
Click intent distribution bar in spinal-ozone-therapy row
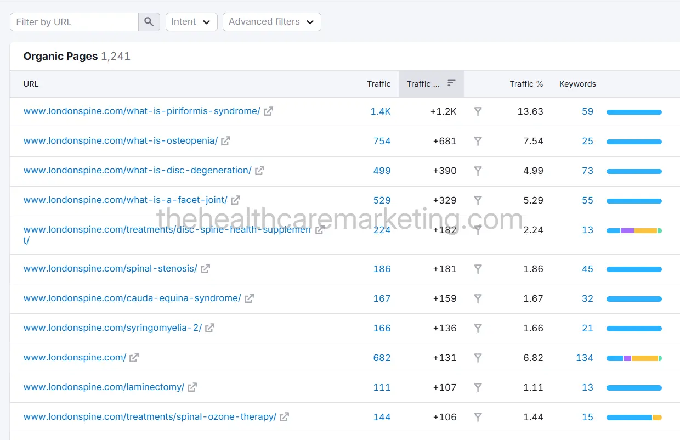634,418
